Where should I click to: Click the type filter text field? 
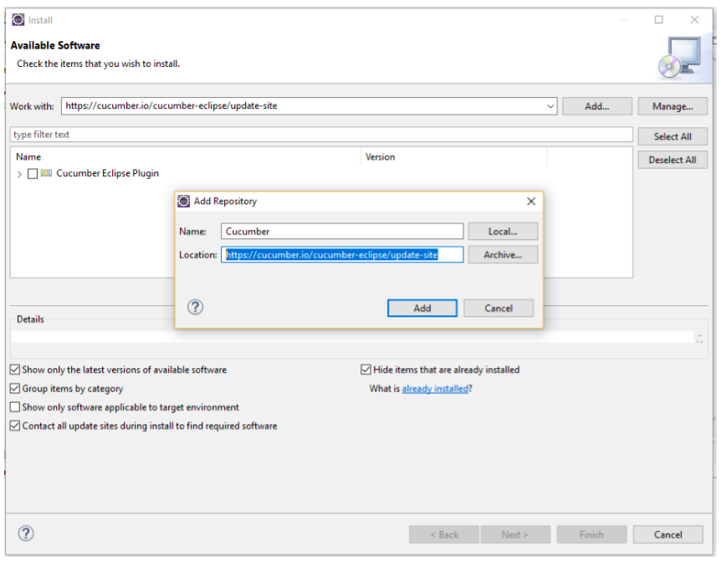(x=321, y=135)
